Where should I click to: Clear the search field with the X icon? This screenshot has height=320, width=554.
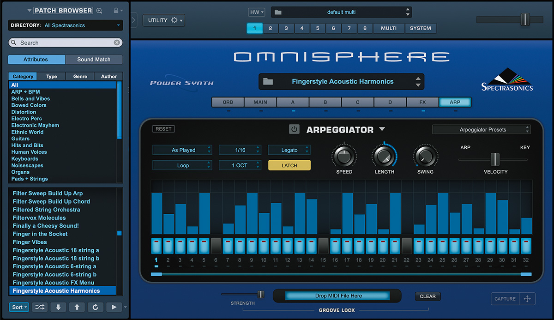click(x=117, y=42)
